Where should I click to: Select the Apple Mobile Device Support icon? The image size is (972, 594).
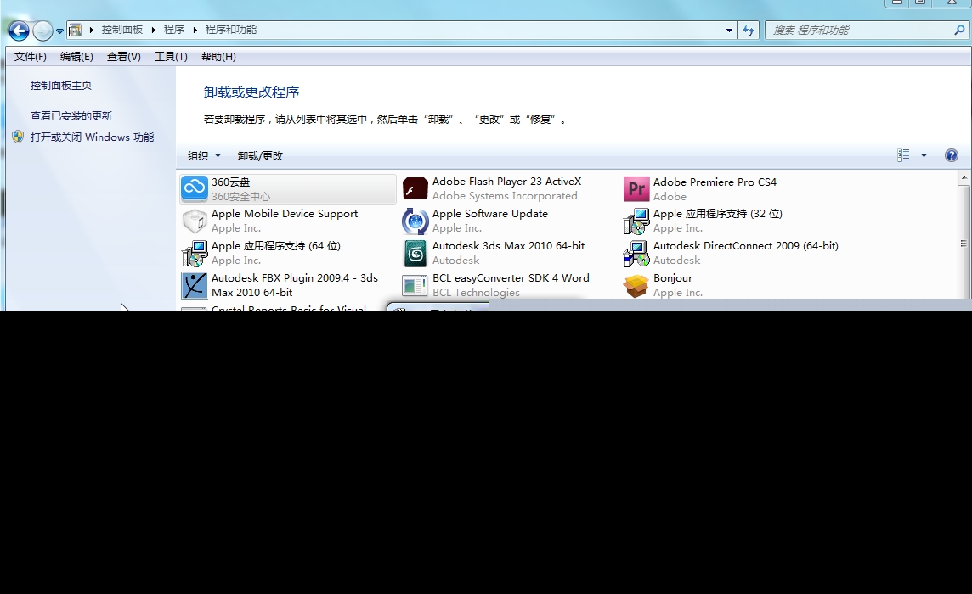195,221
